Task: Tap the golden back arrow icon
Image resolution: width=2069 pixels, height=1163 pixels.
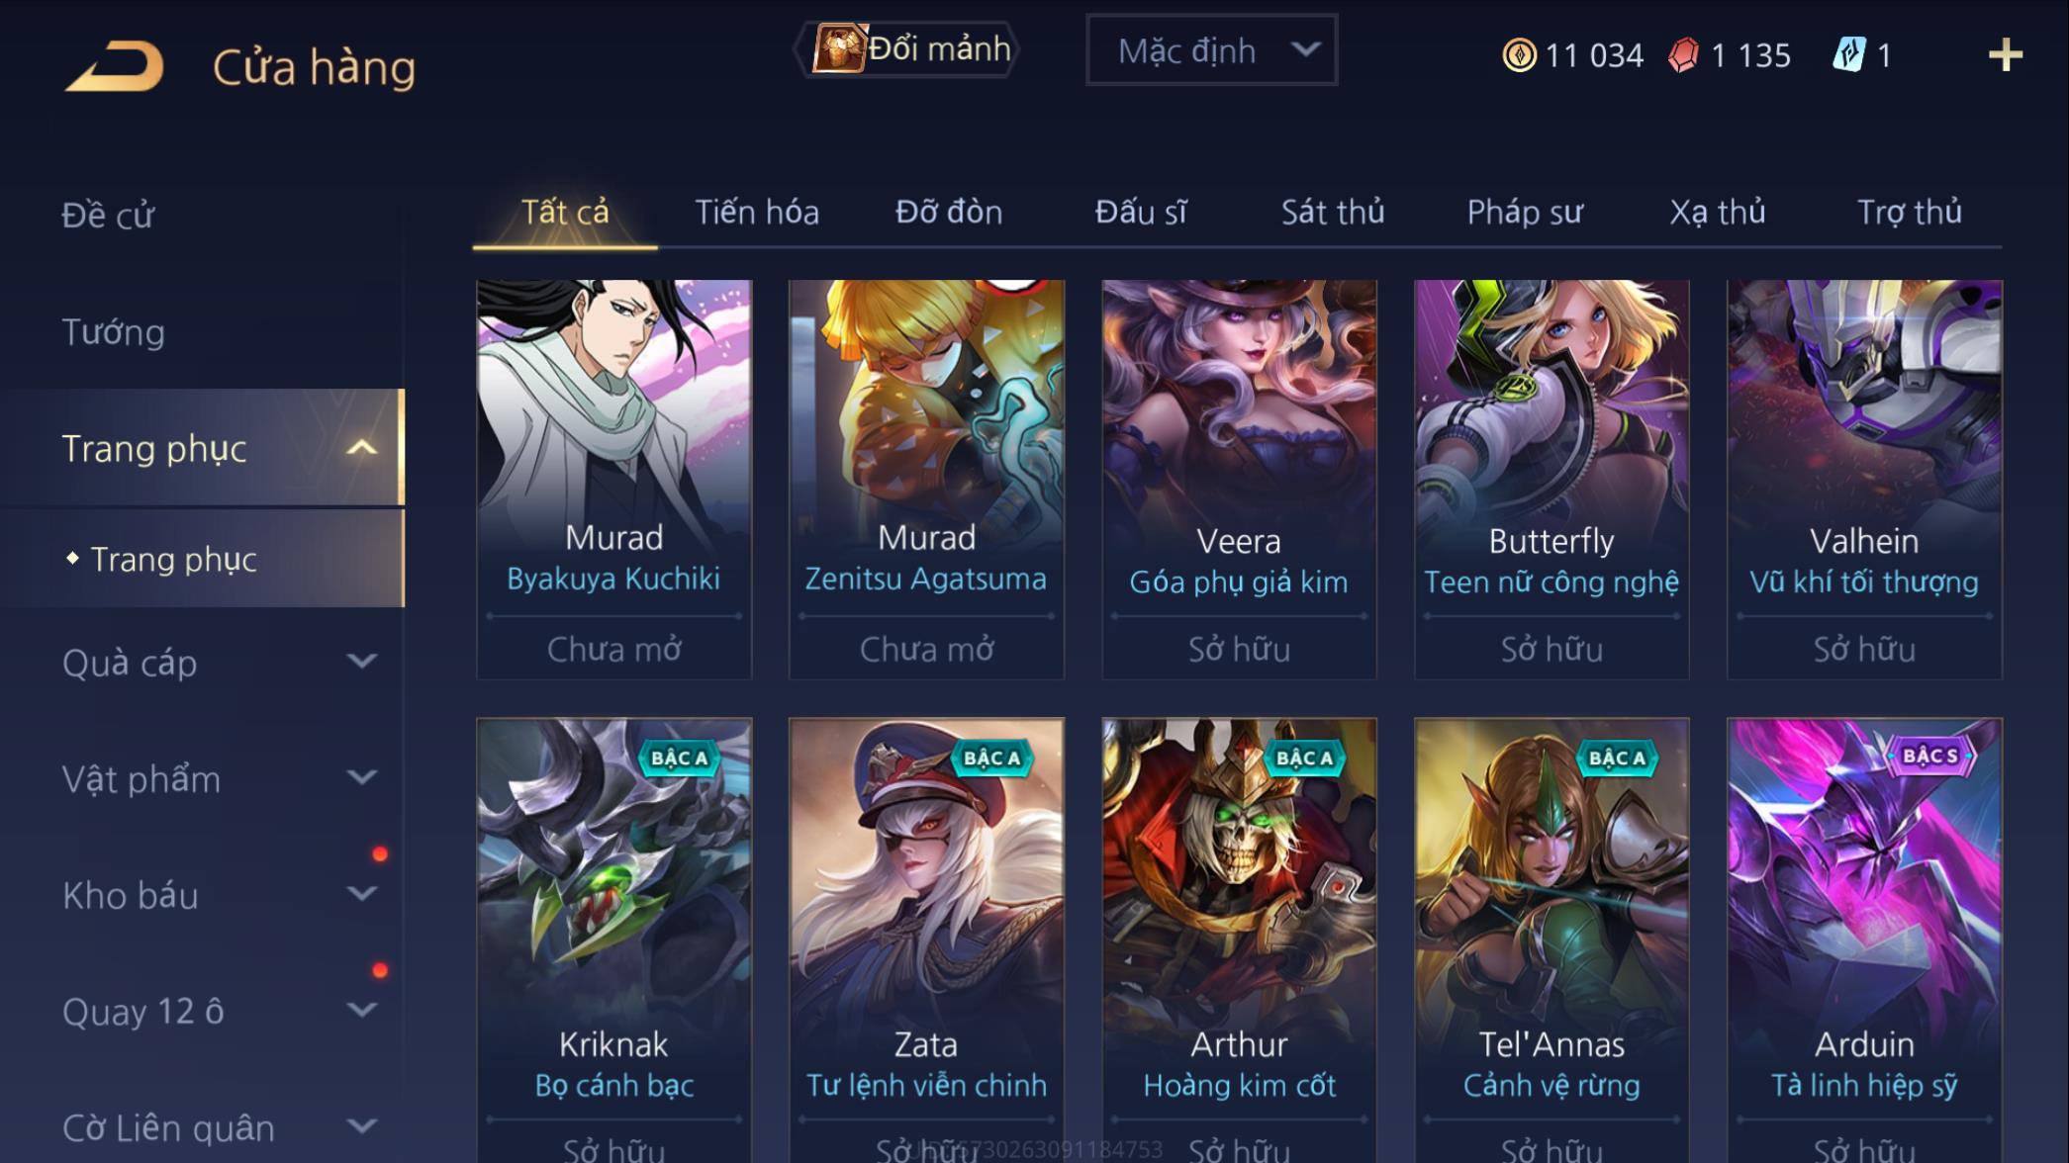Action: point(115,66)
